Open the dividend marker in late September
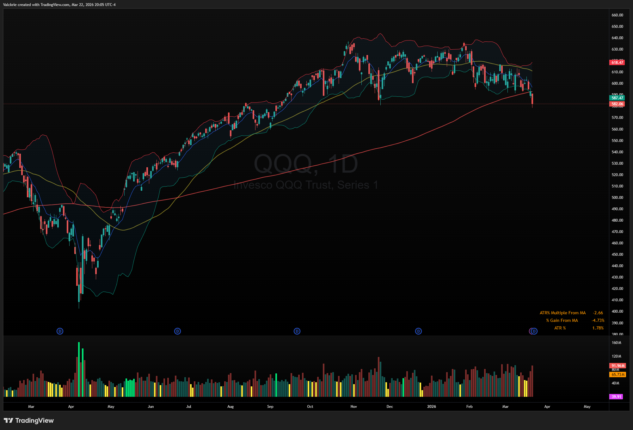 pos(297,331)
